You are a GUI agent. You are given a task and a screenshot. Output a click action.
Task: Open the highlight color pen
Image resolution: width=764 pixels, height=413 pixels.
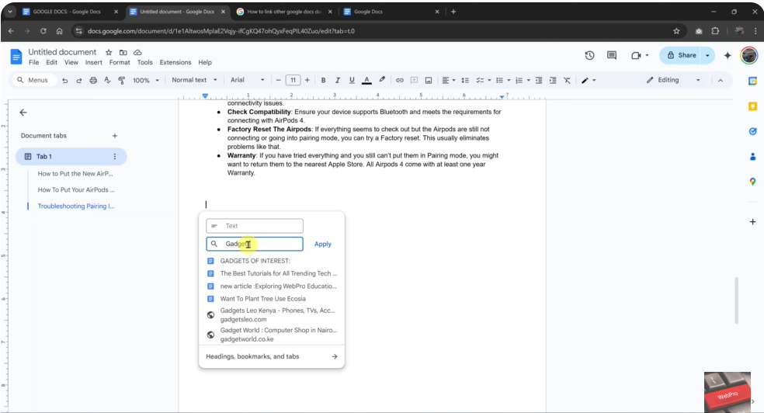382,80
